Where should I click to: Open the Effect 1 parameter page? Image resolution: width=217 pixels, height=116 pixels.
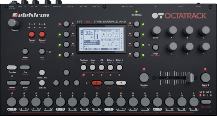(110, 68)
